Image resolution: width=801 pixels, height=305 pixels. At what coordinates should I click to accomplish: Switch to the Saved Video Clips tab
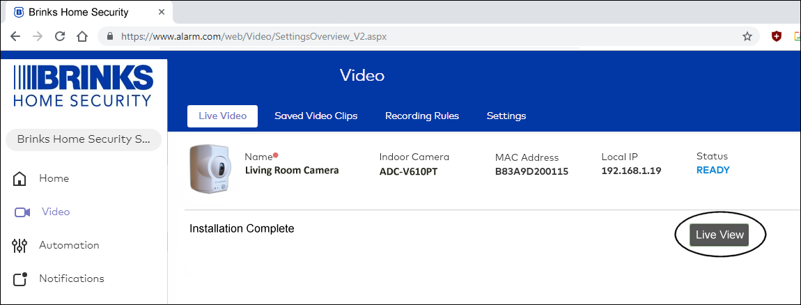coord(316,116)
